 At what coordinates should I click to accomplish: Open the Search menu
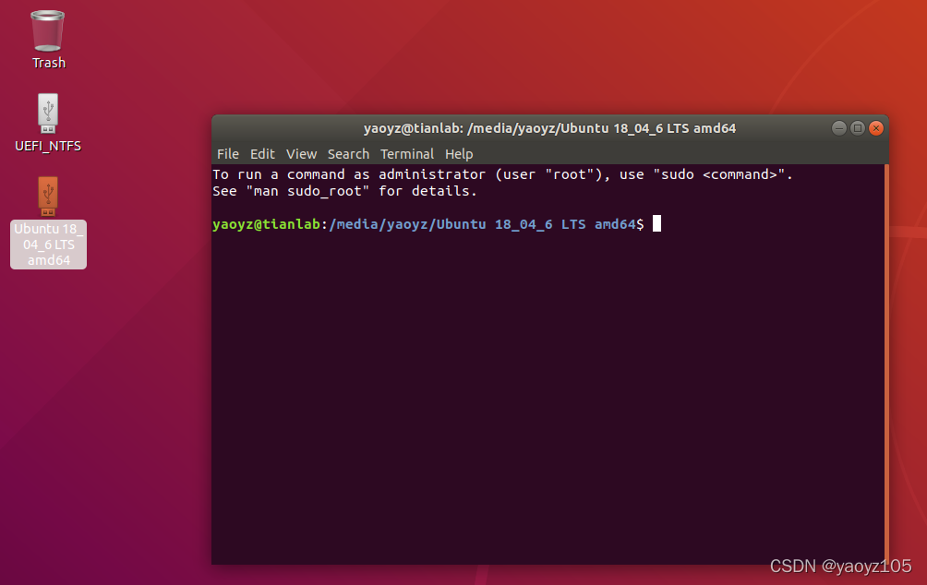coord(348,154)
